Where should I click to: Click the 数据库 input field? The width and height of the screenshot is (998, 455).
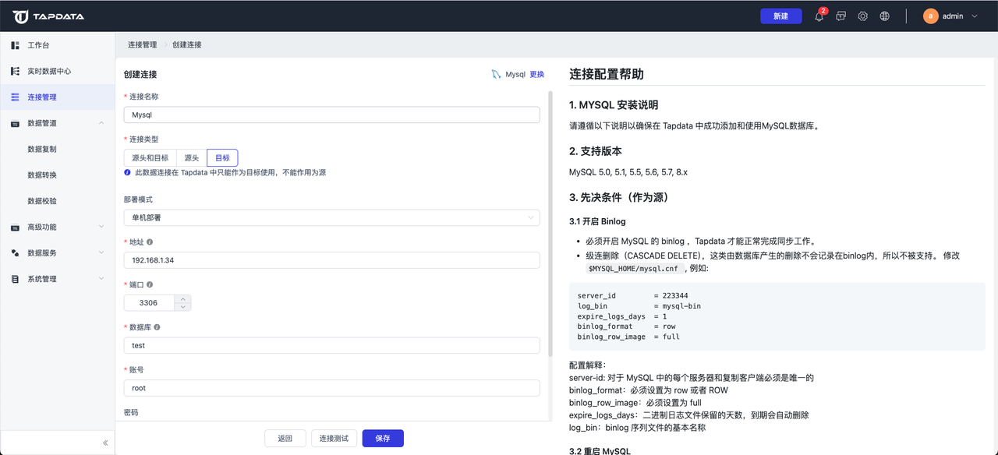tap(331, 345)
